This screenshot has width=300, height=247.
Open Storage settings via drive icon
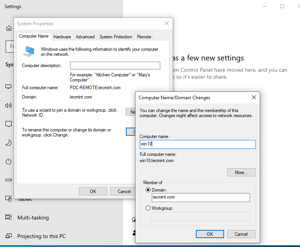click(x=9, y=180)
